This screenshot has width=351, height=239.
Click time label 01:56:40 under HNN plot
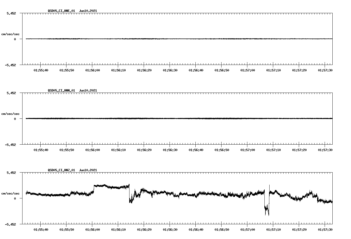coord(196,150)
